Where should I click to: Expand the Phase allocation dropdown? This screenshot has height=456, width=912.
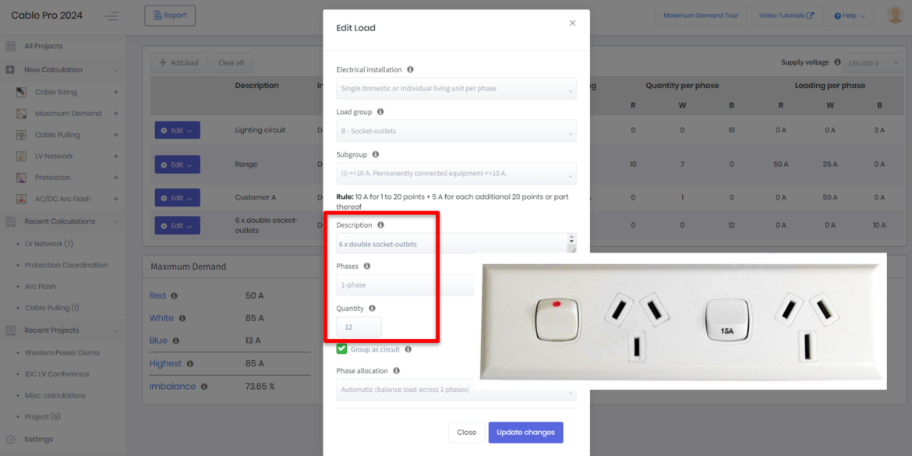pyautogui.click(x=456, y=390)
